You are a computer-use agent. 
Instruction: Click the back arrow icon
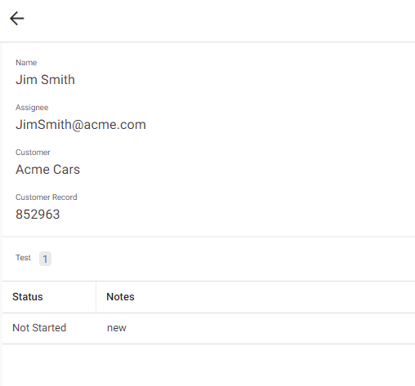coord(17,19)
